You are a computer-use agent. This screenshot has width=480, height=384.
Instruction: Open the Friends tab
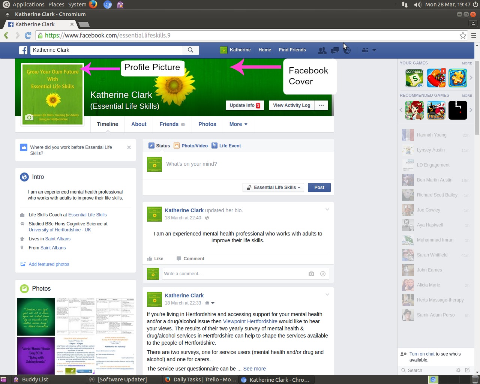[172, 124]
